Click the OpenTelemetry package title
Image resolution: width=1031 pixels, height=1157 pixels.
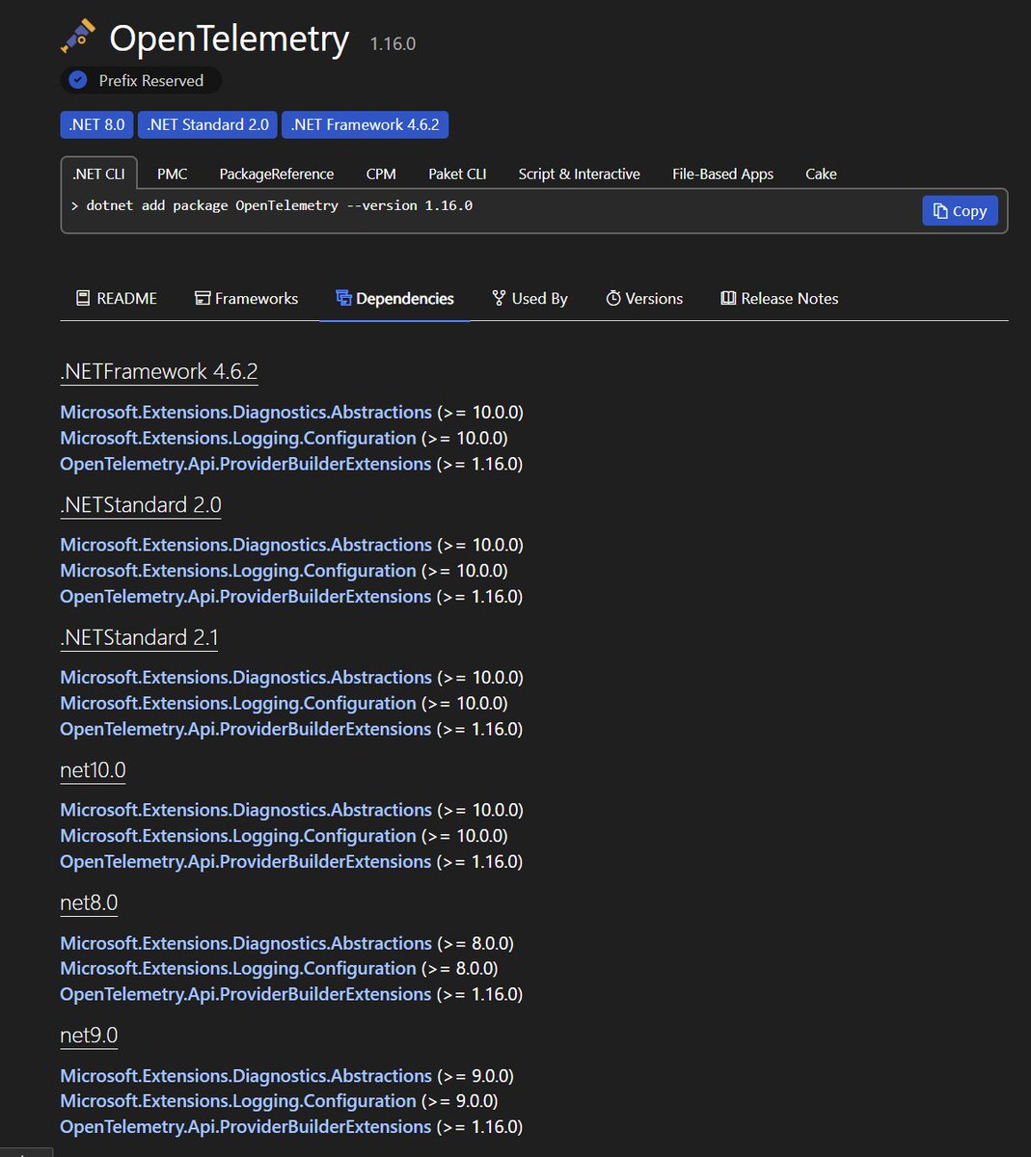tap(229, 39)
